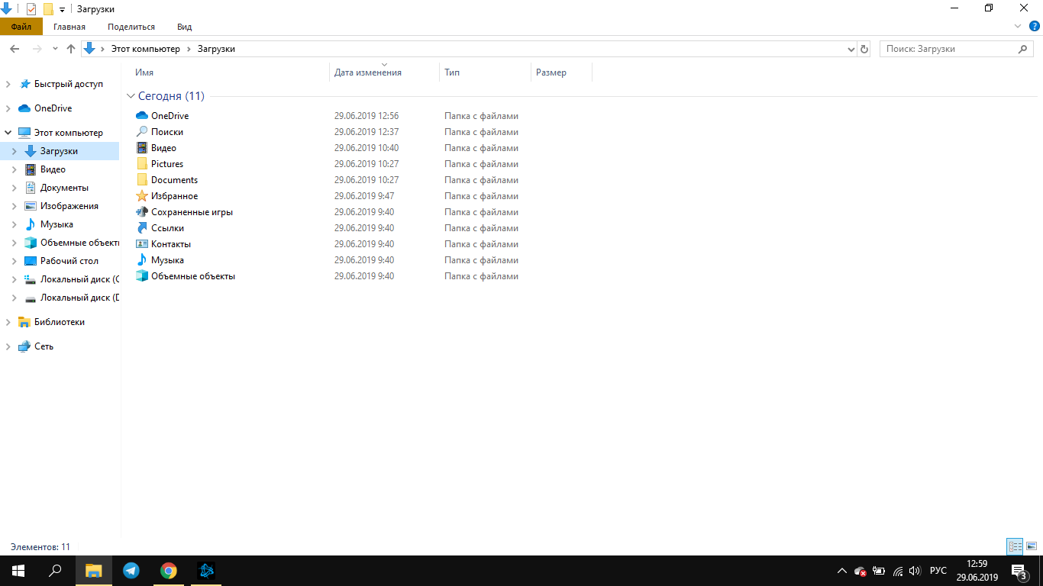Open the recent locations dropdown arrow
This screenshot has width=1043, height=586.
pos(55,49)
